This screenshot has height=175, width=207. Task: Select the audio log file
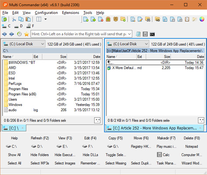52,110
